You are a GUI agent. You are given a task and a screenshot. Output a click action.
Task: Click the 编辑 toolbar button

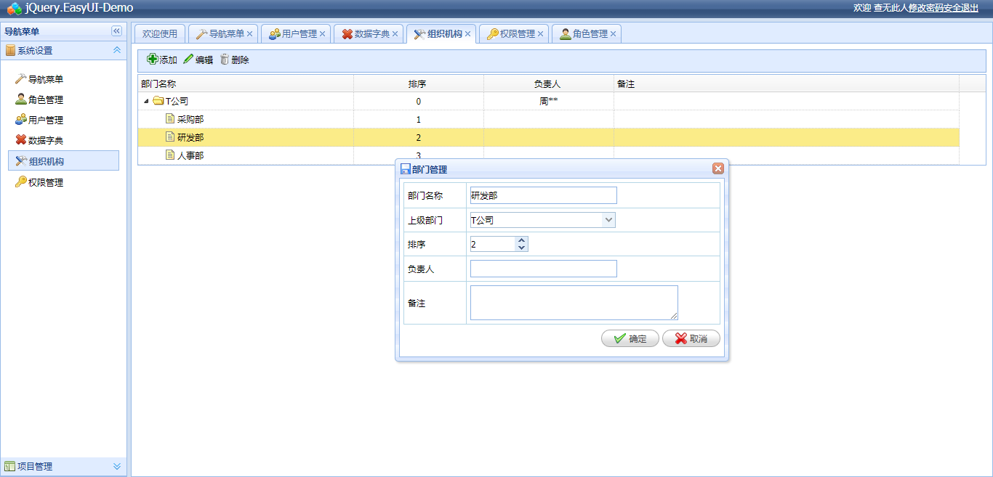(198, 60)
